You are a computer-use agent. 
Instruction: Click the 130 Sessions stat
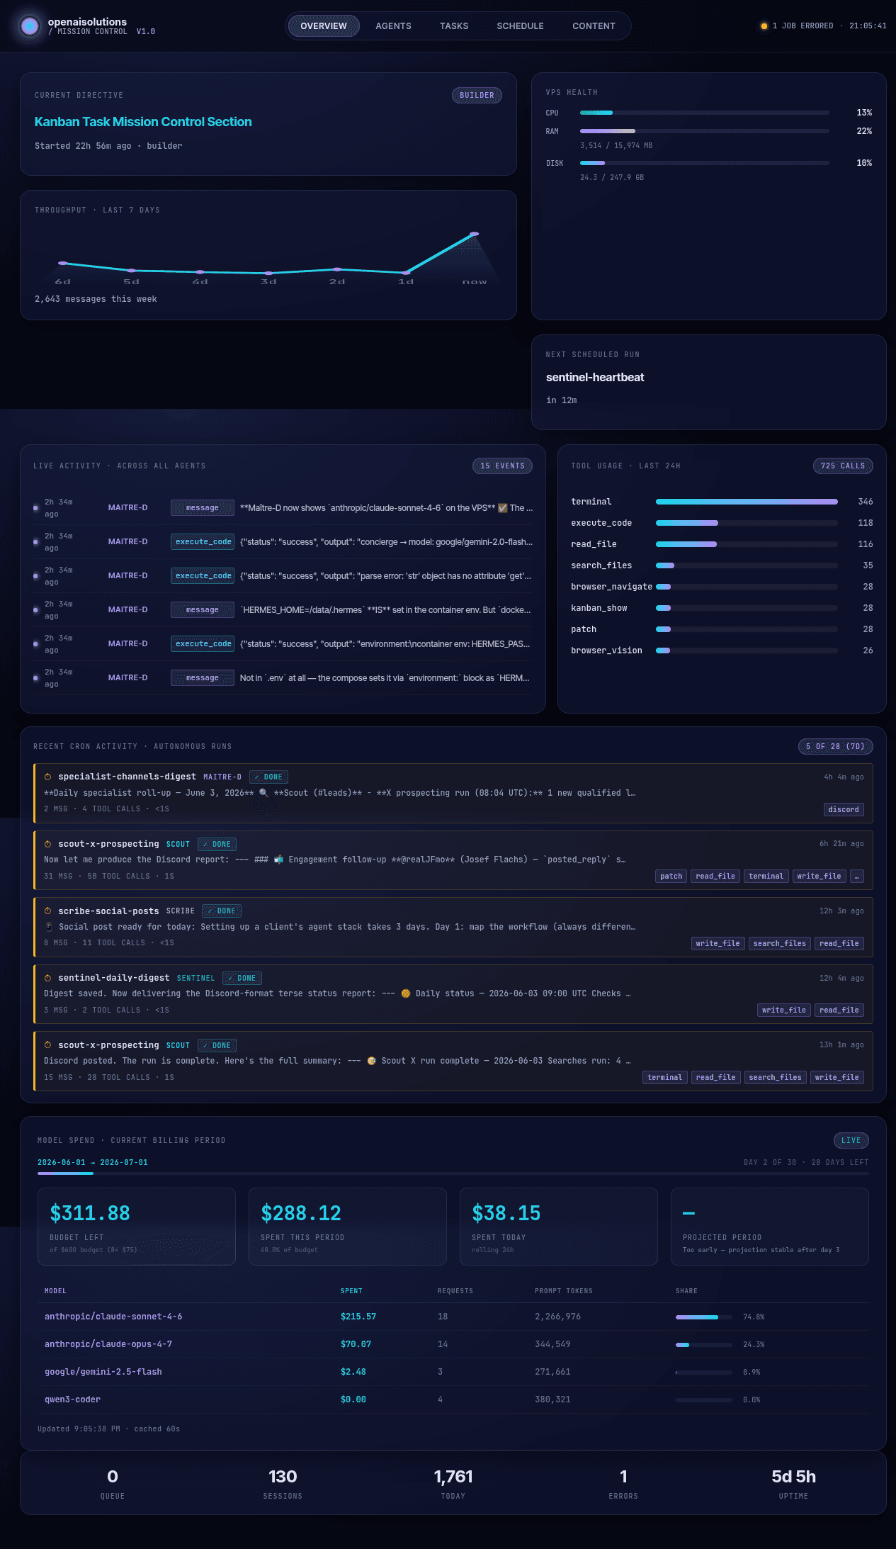point(283,1484)
